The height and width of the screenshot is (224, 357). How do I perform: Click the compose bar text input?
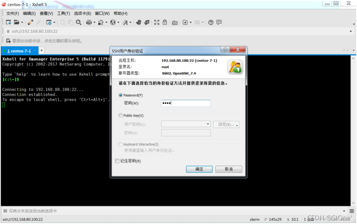pyautogui.click(x=175, y=211)
